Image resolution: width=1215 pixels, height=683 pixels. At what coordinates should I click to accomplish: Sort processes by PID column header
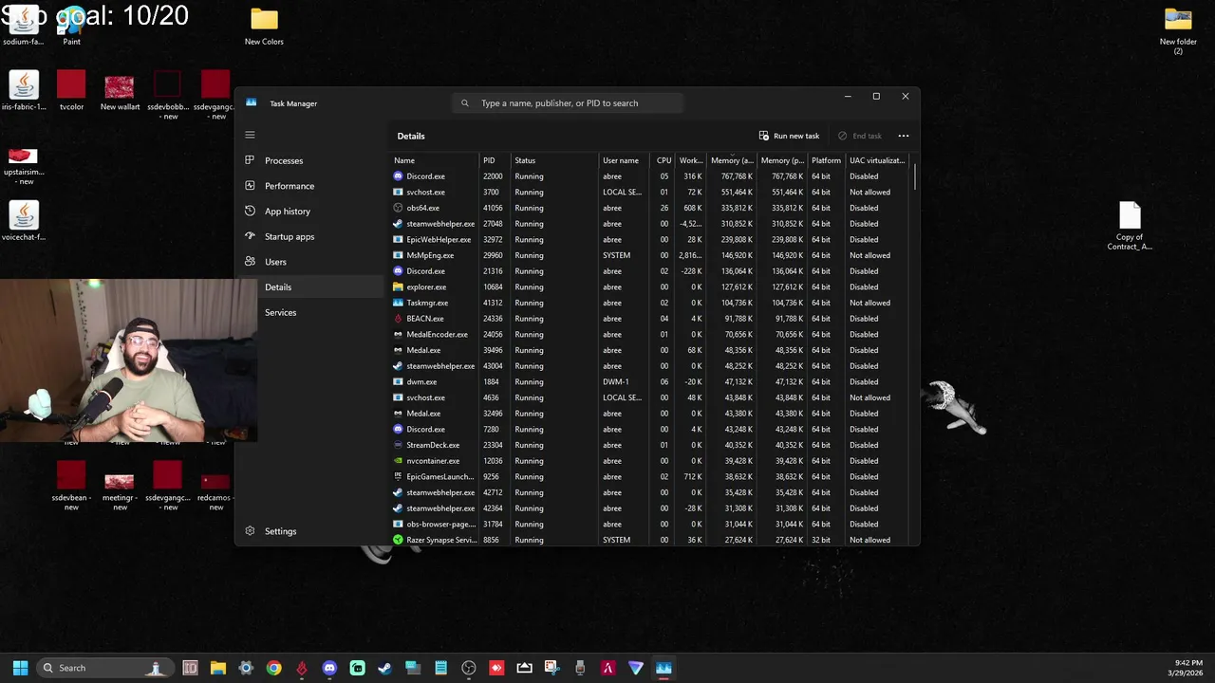(x=495, y=160)
